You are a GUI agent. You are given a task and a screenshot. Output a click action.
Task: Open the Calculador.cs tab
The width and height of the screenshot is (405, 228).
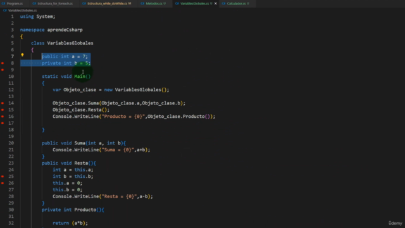236,4
